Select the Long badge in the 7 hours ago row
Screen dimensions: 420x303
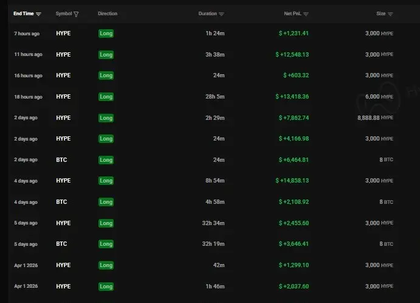[x=106, y=33]
